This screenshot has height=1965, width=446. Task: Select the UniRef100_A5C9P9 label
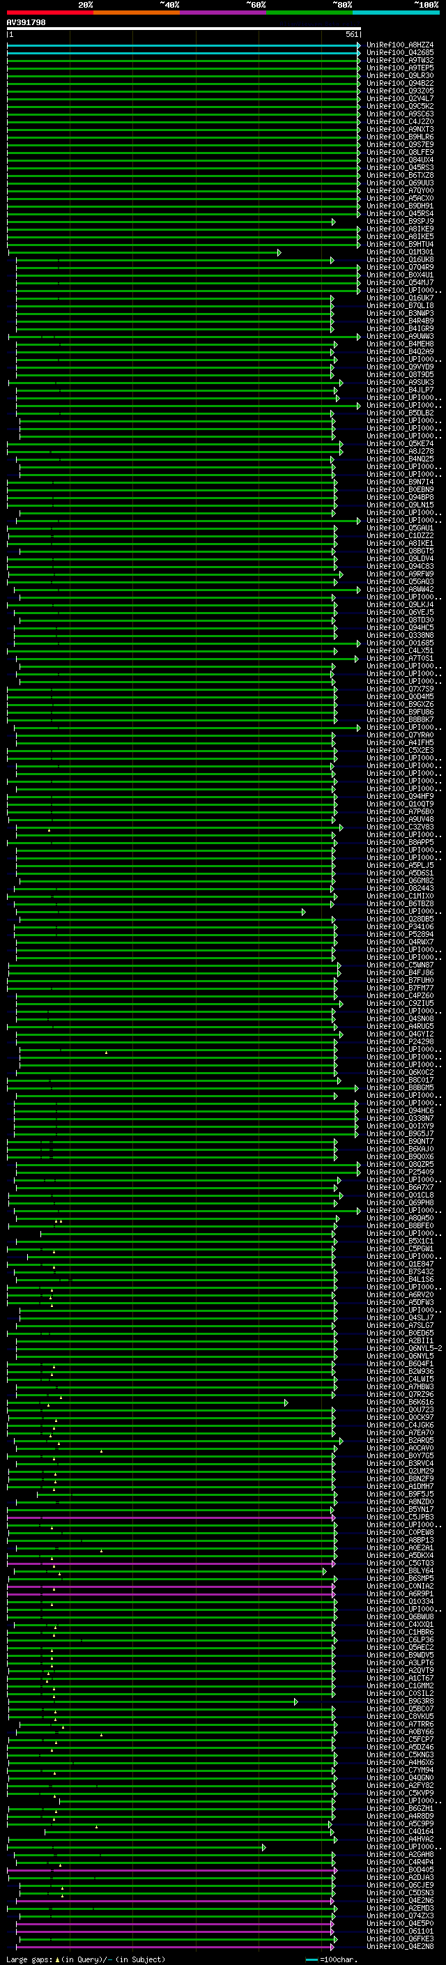[x=400, y=1824]
